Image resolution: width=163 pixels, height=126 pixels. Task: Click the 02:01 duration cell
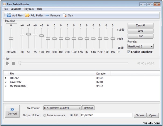100,82
